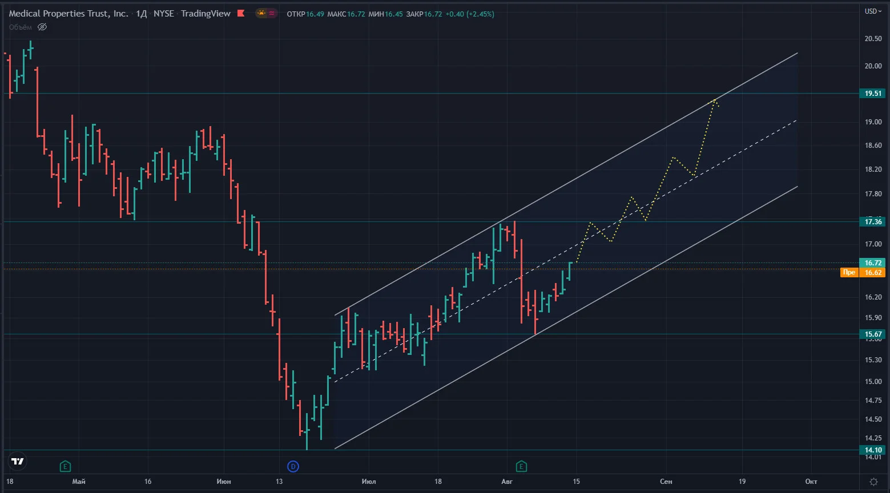Click the orange Пре pre-market tag

pos(849,273)
